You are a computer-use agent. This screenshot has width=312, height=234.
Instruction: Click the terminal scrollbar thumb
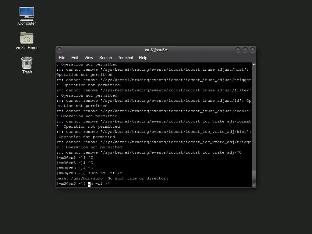click(254, 177)
